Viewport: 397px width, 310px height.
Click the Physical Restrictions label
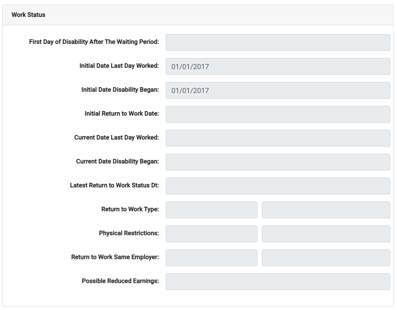click(129, 233)
